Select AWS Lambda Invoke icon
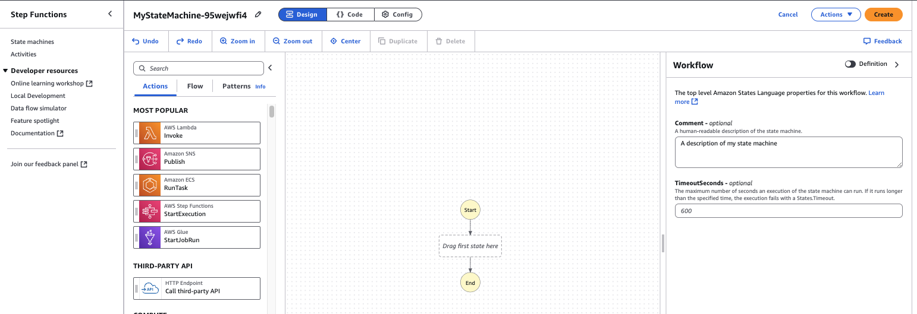The image size is (917, 314). point(150,133)
